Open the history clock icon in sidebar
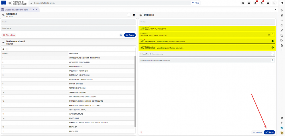 point(282,25)
